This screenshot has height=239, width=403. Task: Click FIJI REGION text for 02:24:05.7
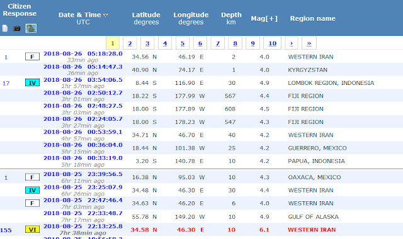point(305,122)
